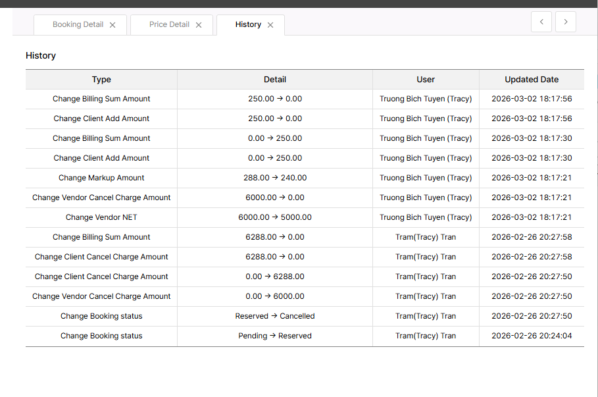Click the Updated Date column header
The image size is (598, 397).
[x=532, y=80]
